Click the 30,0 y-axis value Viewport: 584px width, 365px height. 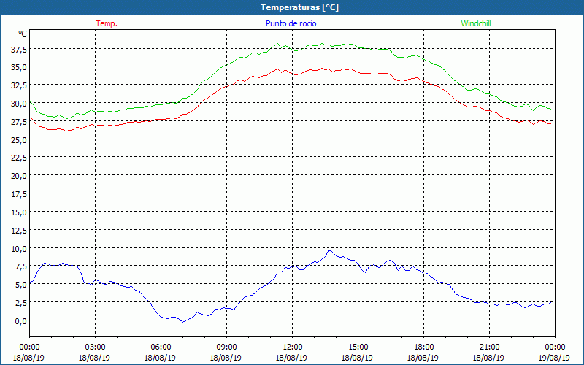click(19, 104)
